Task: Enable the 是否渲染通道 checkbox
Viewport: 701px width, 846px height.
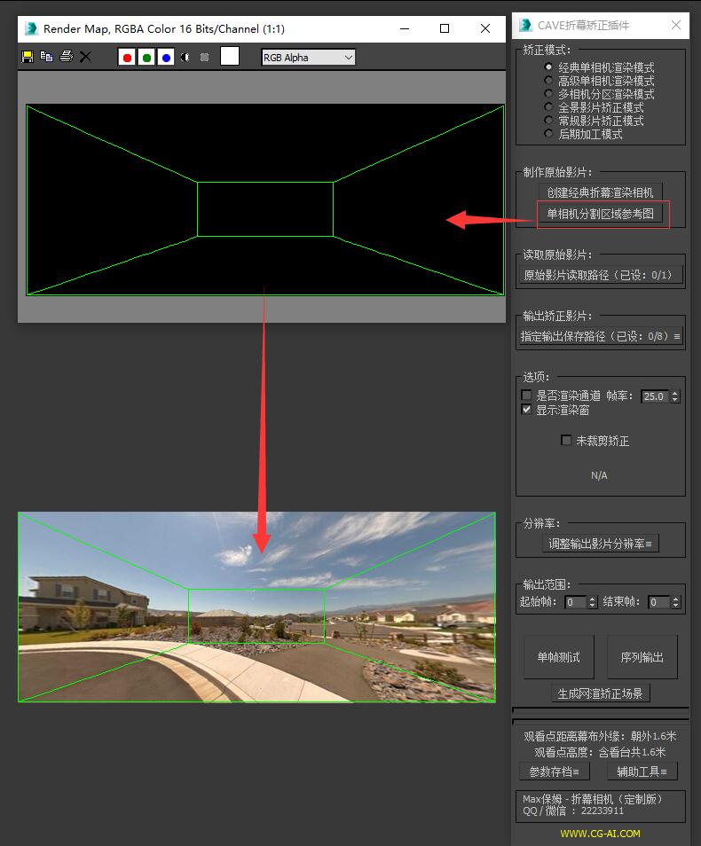Action: click(527, 396)
